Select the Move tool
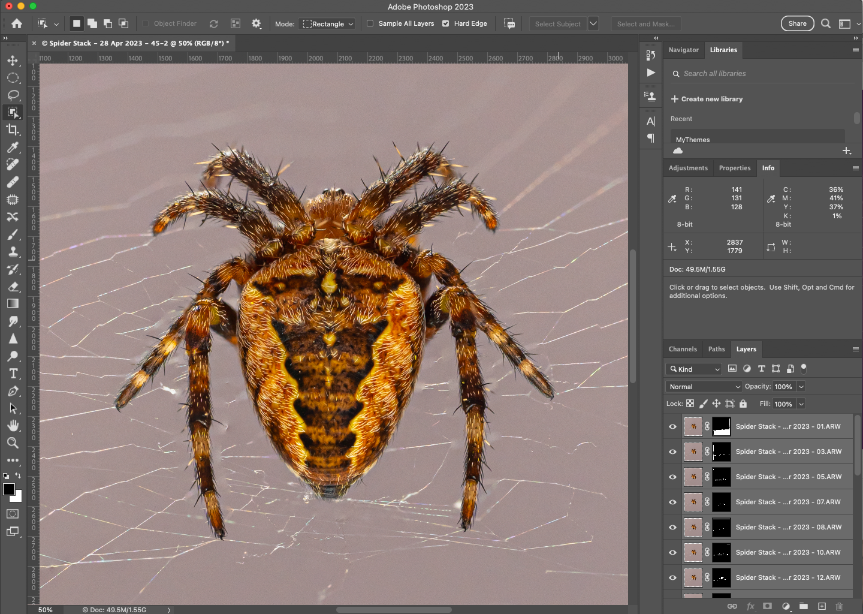Viewport: 863px width, 614px height. pos(13,61)
